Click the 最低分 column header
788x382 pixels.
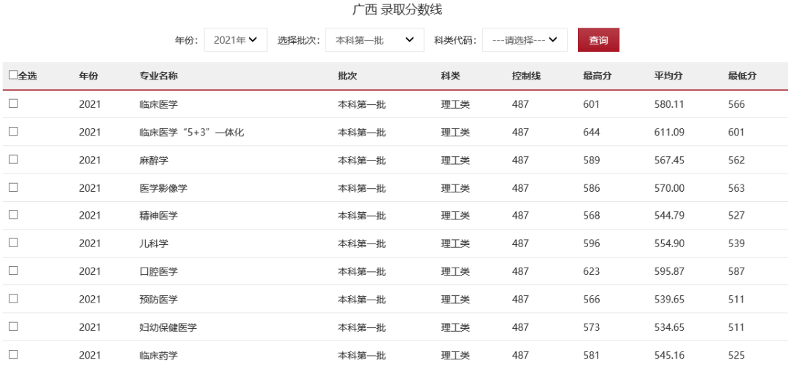742,76
